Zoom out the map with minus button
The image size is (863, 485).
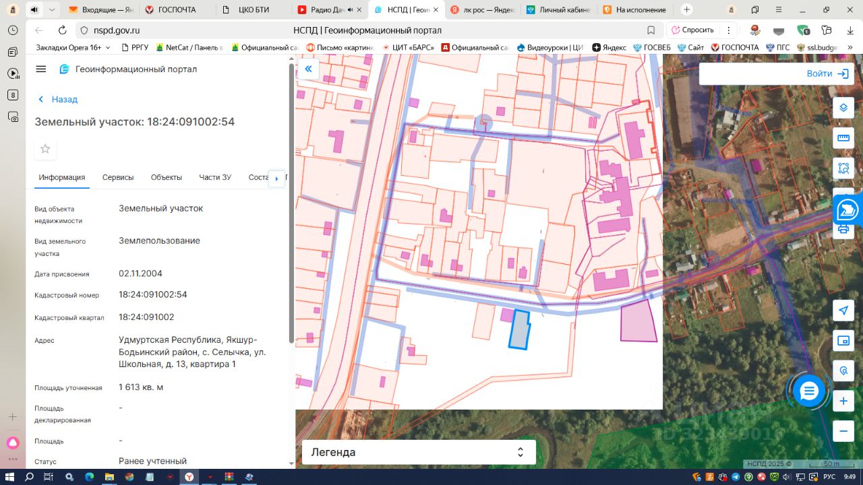point(843,431)
